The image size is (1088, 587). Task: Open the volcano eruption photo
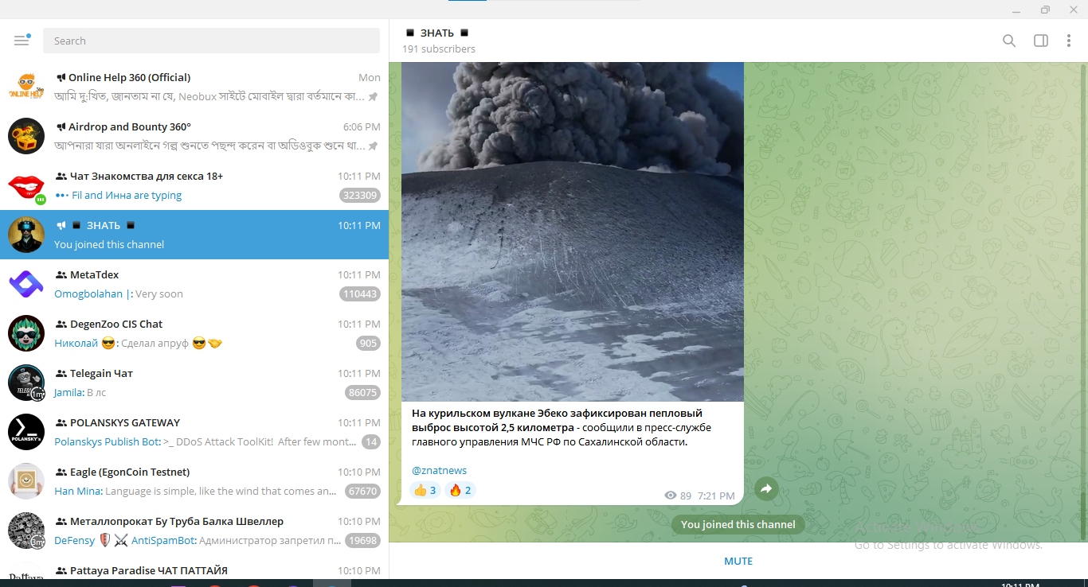coord(572,231)
